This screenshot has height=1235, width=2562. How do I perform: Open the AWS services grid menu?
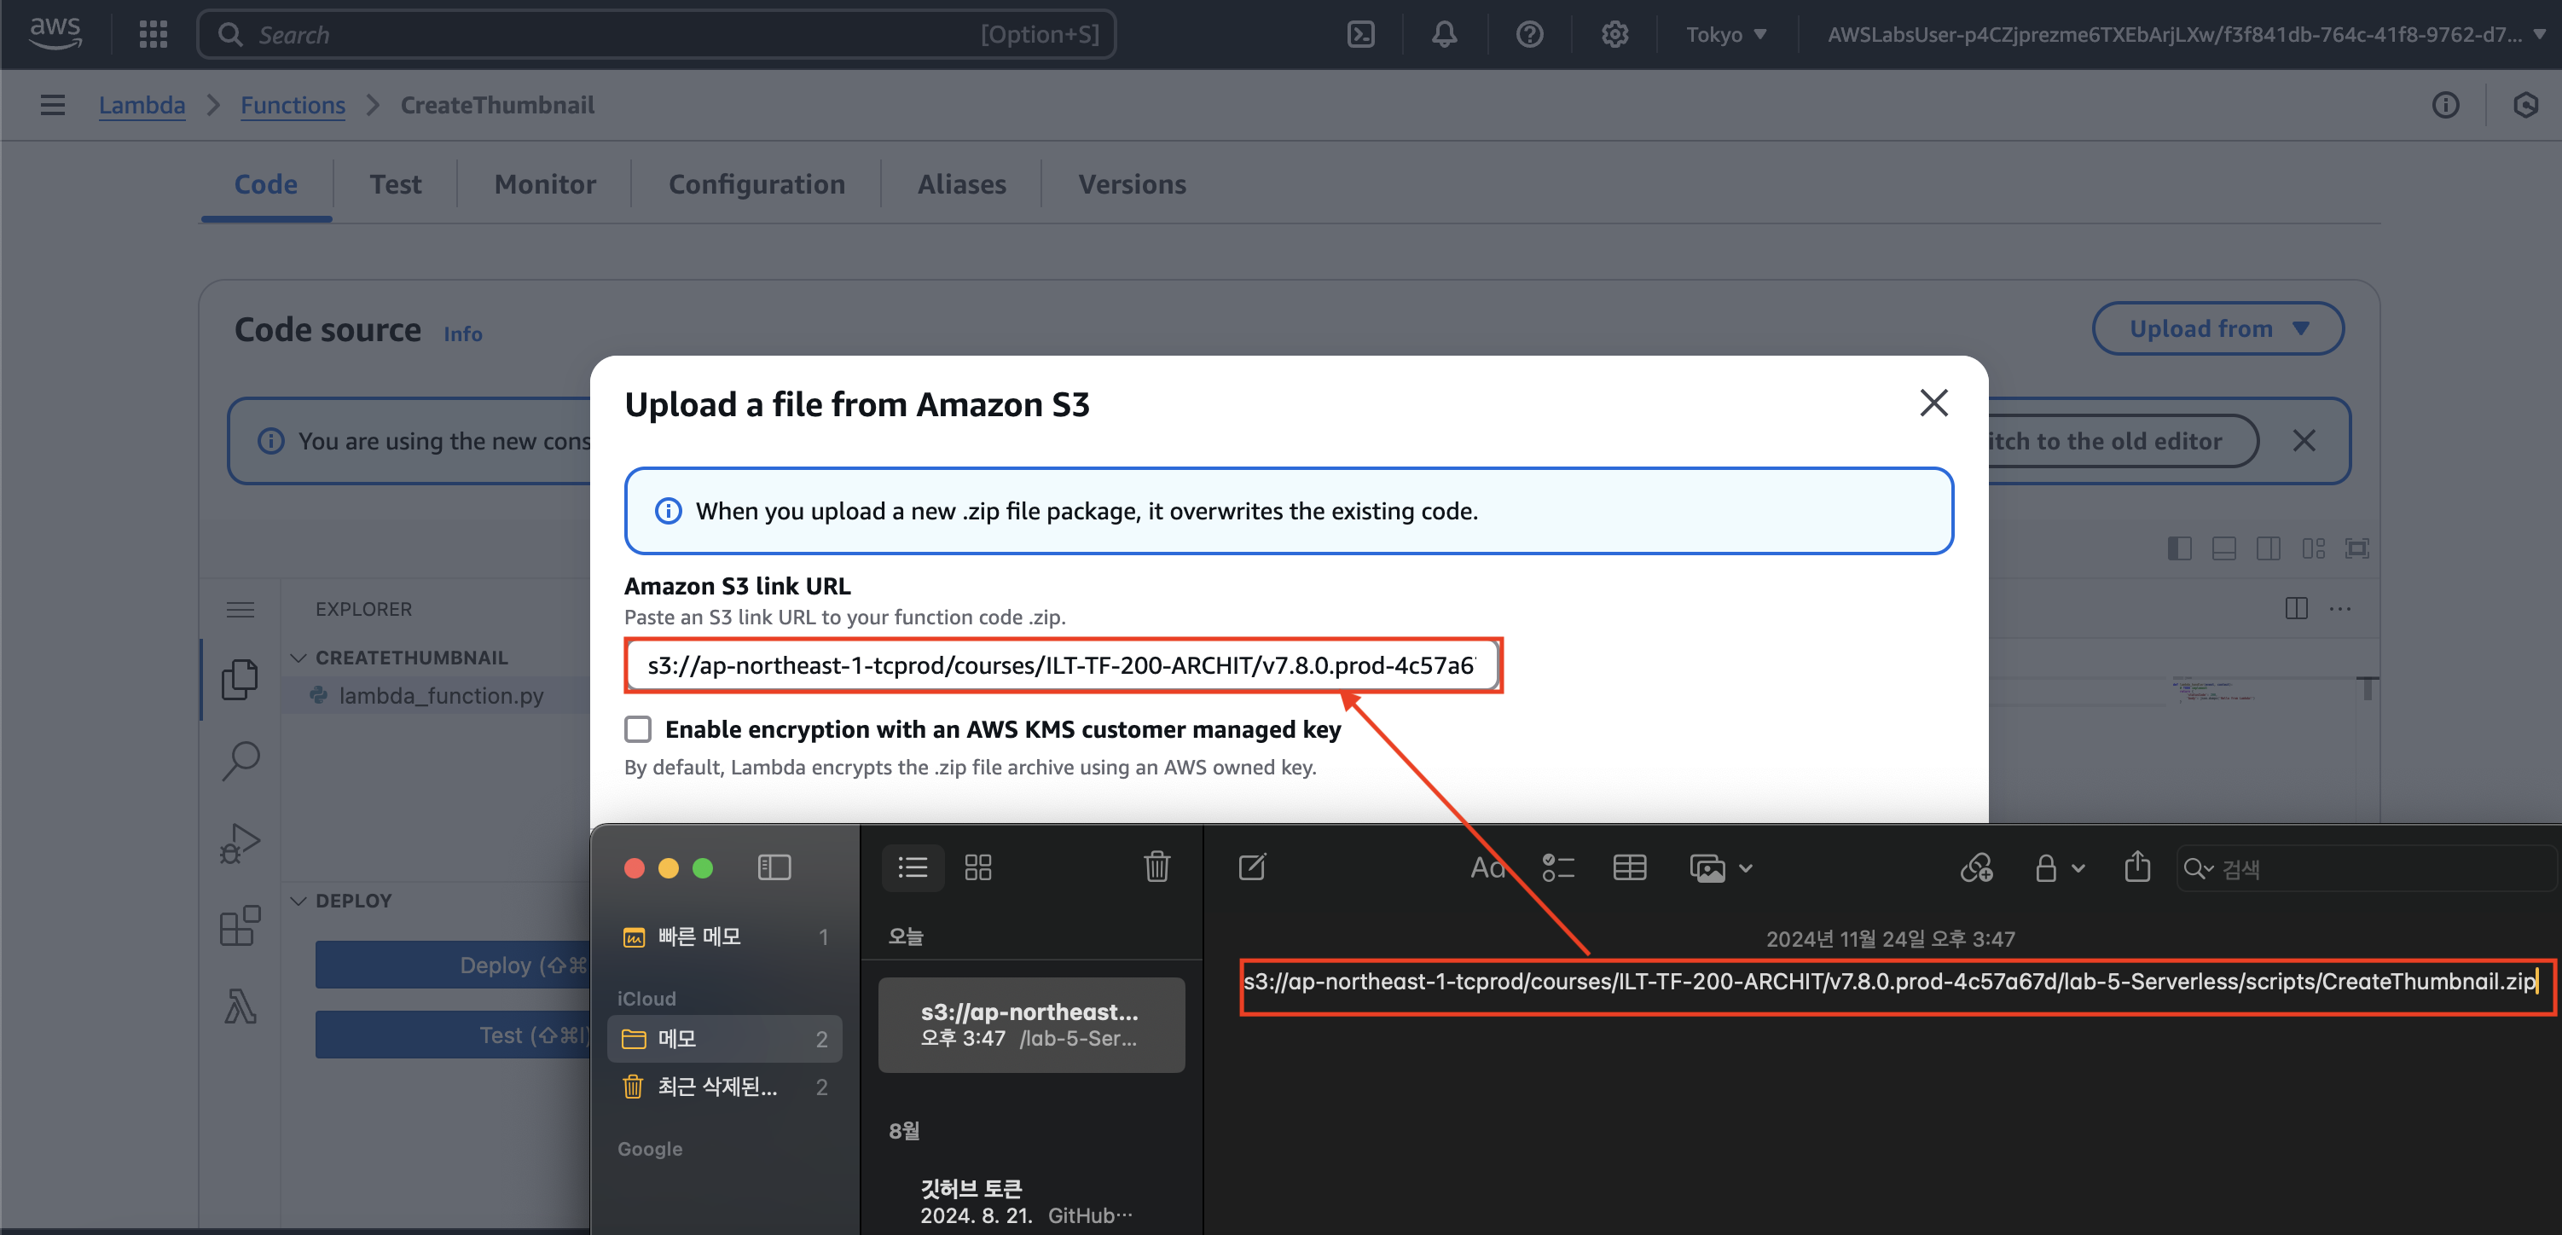point(154,35)
